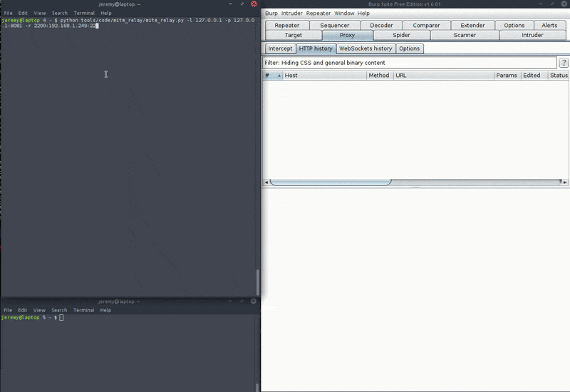This screenshot has height=392, width=570.
Task: Sort history by Method column
Action: click(380, 76)
